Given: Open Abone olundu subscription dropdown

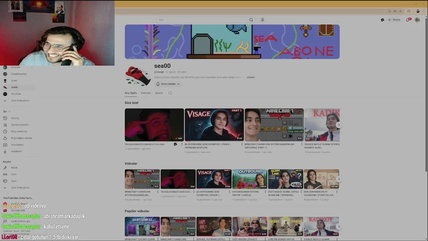Looking at the screenshot, I should 168,84.
